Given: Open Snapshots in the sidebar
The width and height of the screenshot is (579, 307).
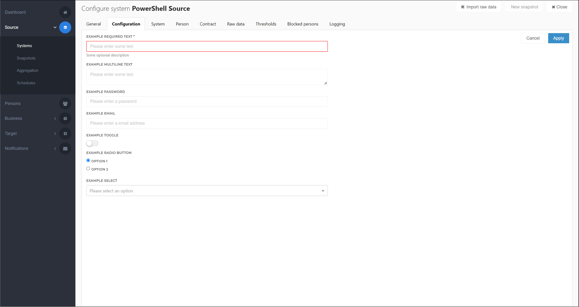Looking at the screenshot, I should coord(26,58).
